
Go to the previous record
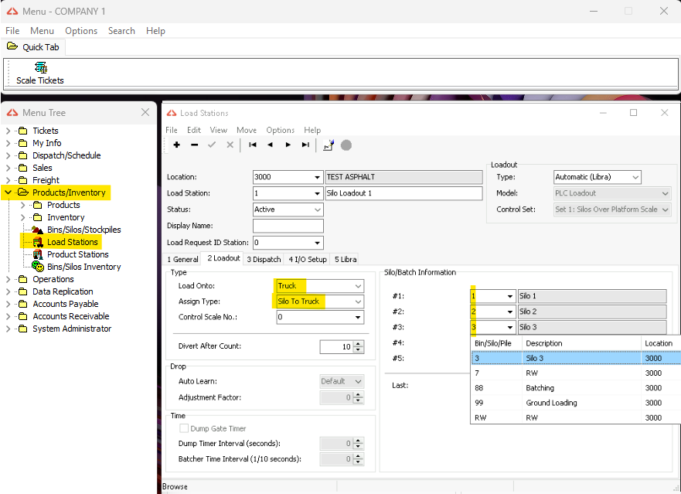(x=270, y=145)
